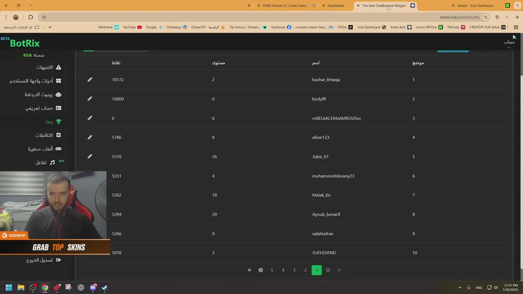Open تفاعل music sidebar item

[x=45, y=163]
